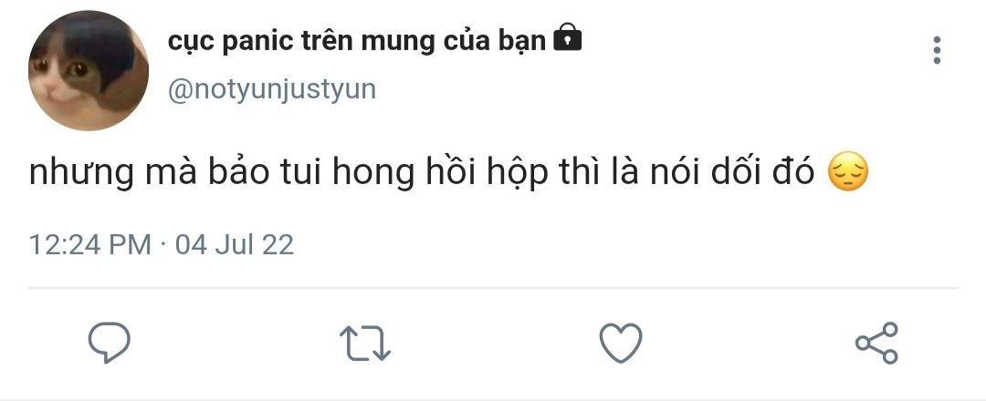Open the reply speech bubble icon
986x401 pixels.
[109, 343]
